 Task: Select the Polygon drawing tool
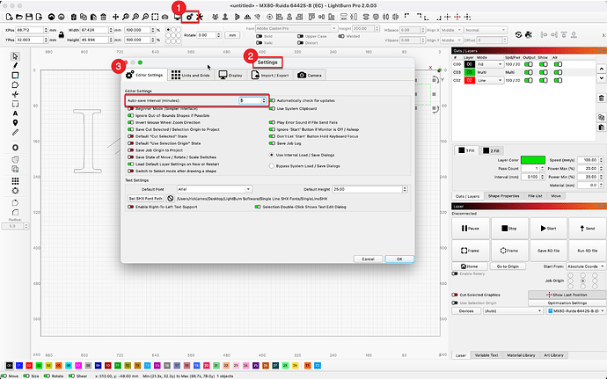point(15,85)
